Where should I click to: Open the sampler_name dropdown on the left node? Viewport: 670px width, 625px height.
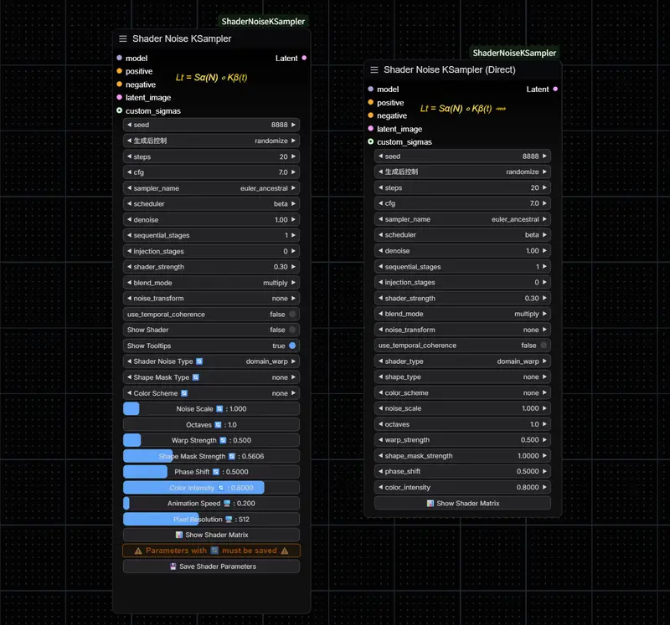tap(211, 188)
